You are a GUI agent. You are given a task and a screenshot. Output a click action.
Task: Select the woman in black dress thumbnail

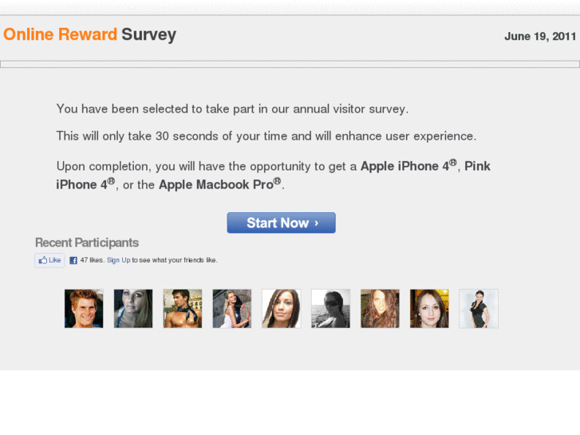coord(479,308)
